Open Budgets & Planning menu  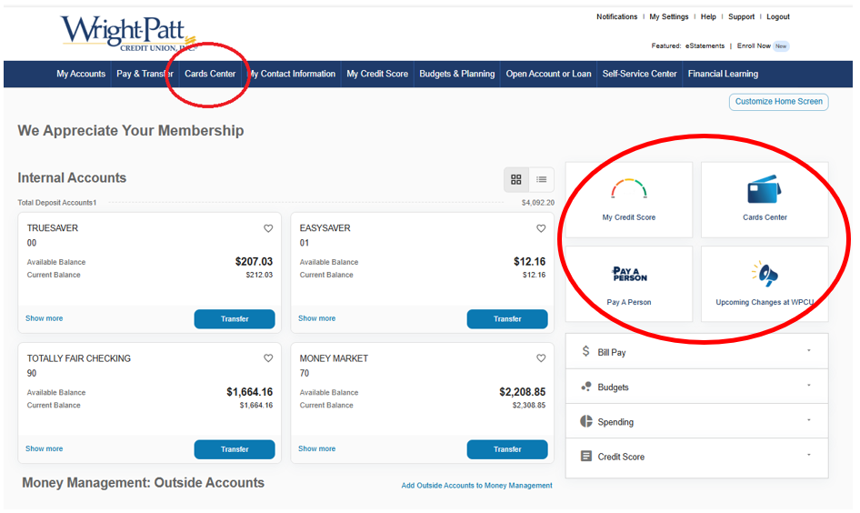tap(457, 74)
